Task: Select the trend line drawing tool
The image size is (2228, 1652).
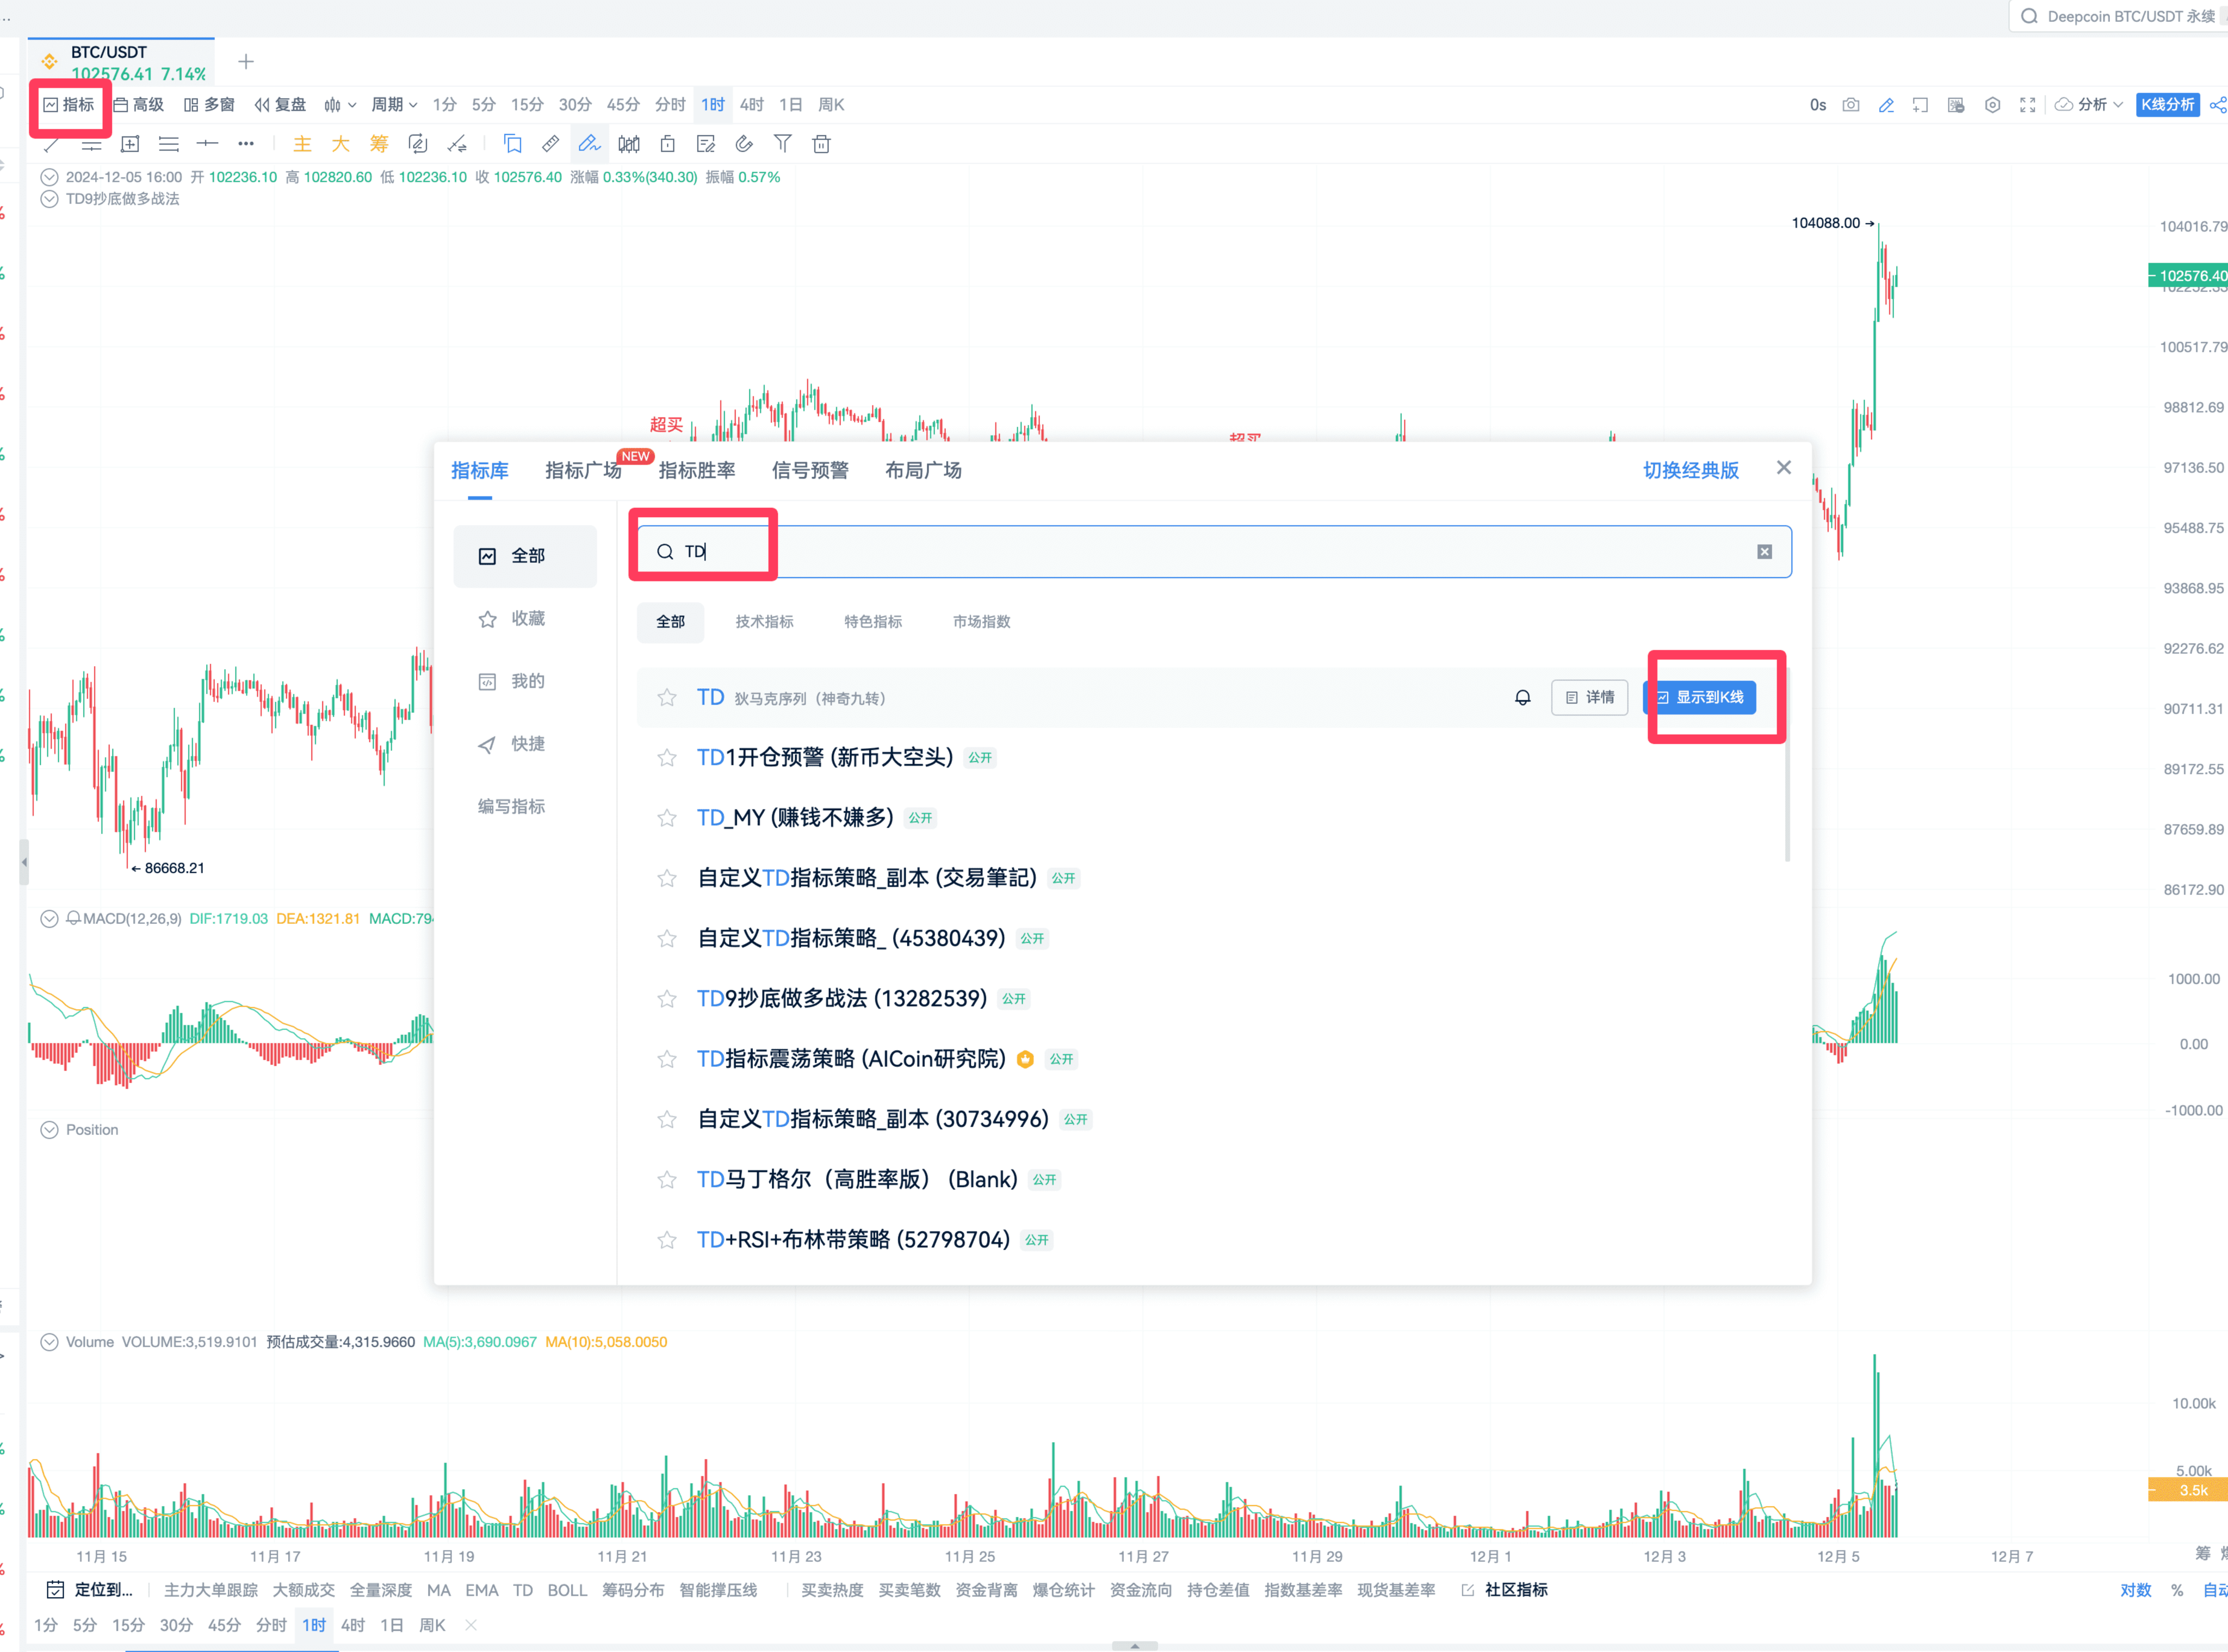Action: coord(52,145)
